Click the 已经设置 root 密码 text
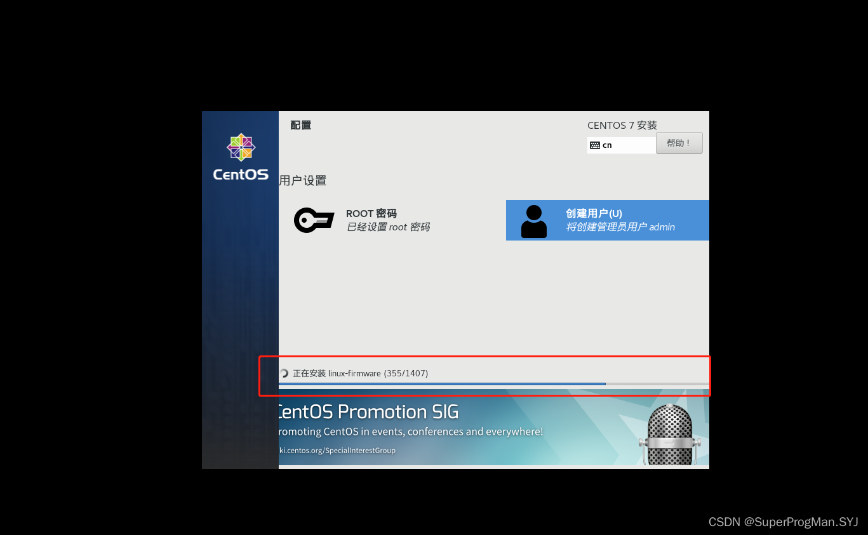The height and width of the screenshot is (535, 868). pyautogui.click(x=388, y=227)
